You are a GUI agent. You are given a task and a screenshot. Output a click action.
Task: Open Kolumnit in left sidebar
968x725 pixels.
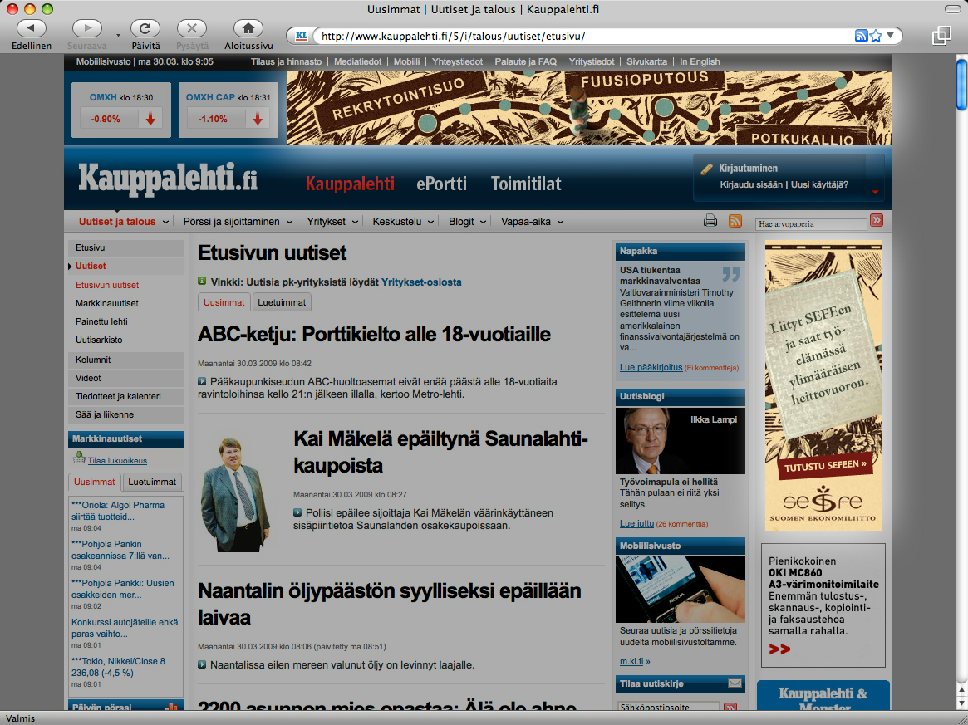(x=125, y=360)
